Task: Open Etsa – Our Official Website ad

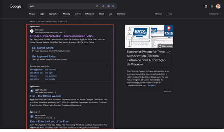Action: (45, 96)
